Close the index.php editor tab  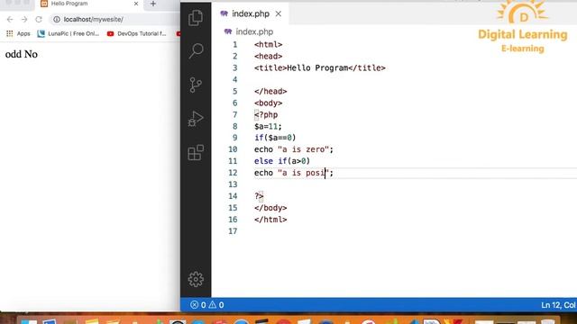point(279,14)
